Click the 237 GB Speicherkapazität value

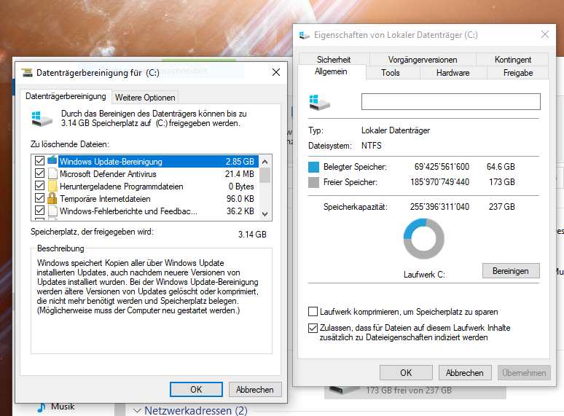[x=502, y=207]
